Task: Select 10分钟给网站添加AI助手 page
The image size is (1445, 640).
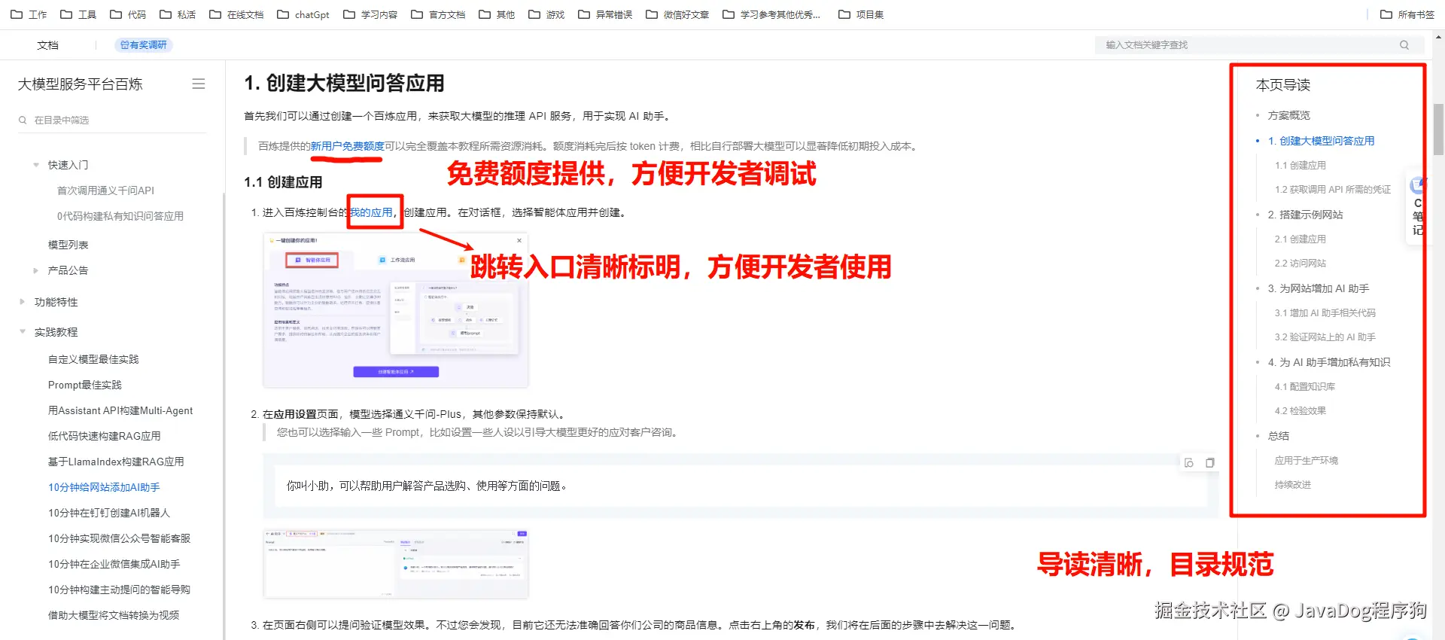Action: 104,487
